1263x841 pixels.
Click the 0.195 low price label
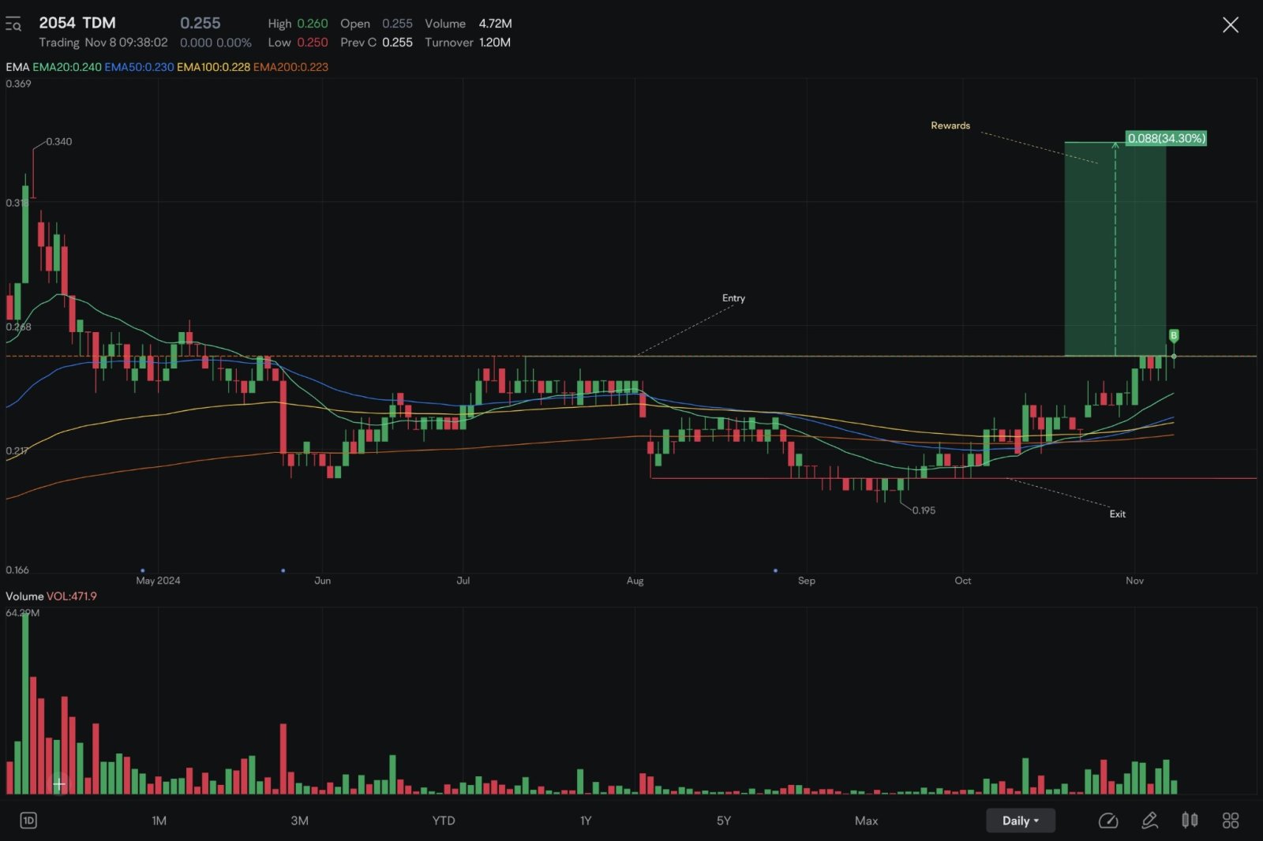coord(924,510)
